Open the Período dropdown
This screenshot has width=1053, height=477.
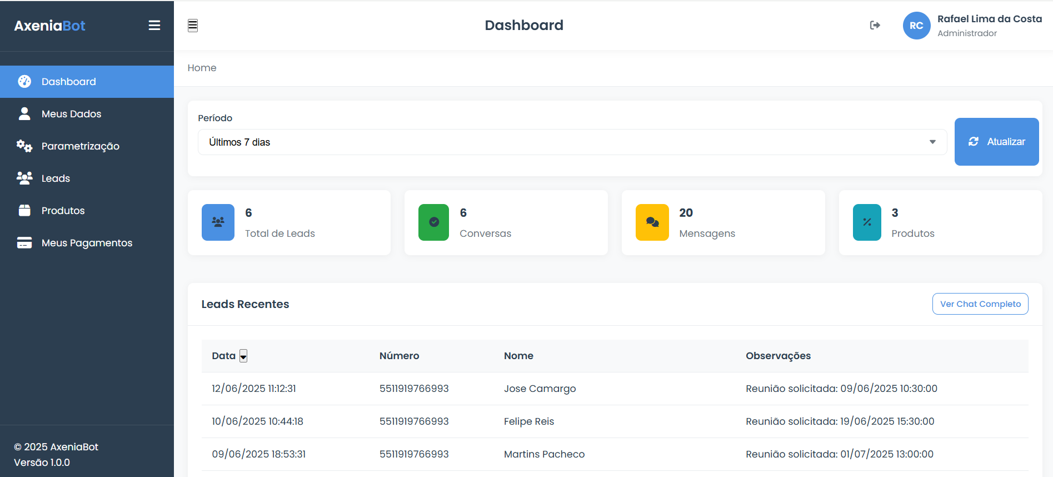coord(572,142)
